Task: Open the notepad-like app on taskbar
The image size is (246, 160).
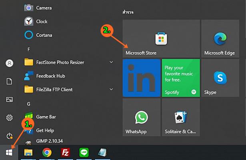Action: [x=102, y=152]
